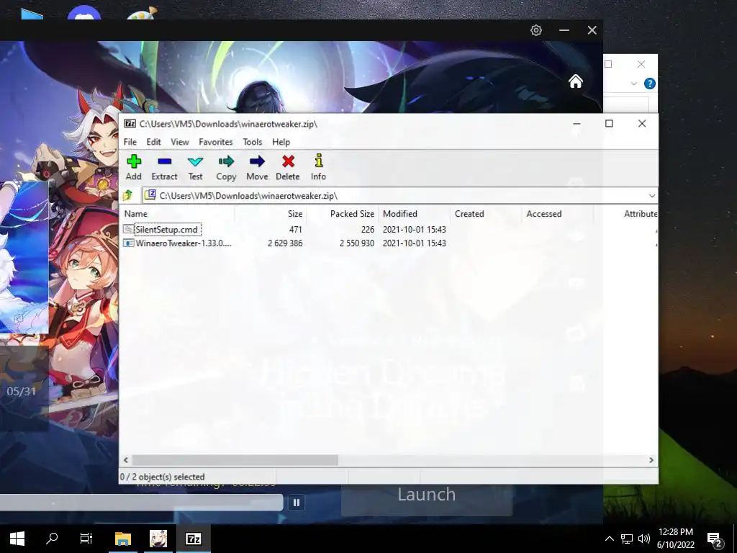Viewport: 737px width, 553px height.
Task: Pause the launcher download
Action: click(x=296, y=502)
